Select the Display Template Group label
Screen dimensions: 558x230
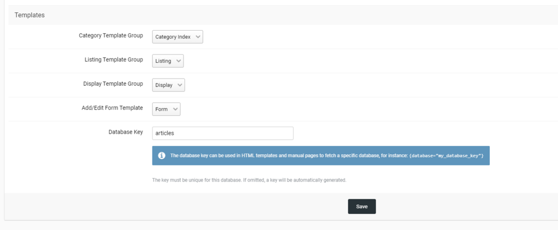(113, 84)
